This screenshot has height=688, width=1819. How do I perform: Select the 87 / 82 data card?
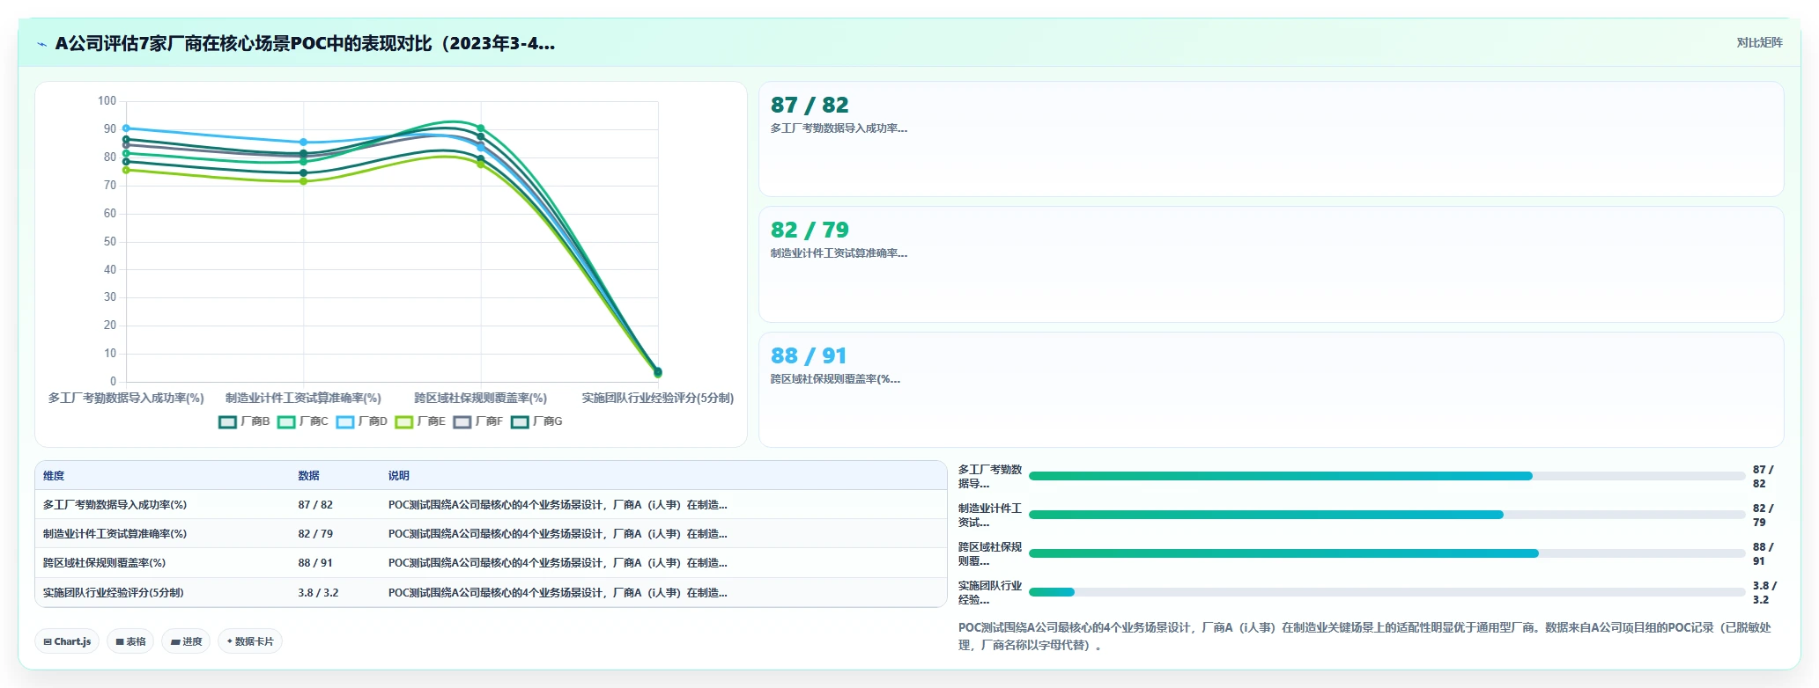[x=1271, y=139]
